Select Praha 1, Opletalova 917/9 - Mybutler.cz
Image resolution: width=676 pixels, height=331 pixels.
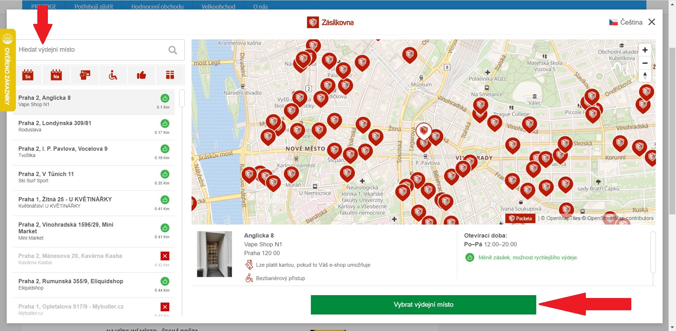click(94, 307)
